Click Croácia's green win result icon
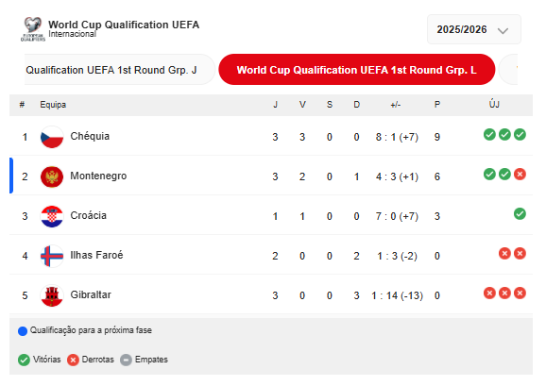The image size is (546, 386). click(x=520, y=213)
